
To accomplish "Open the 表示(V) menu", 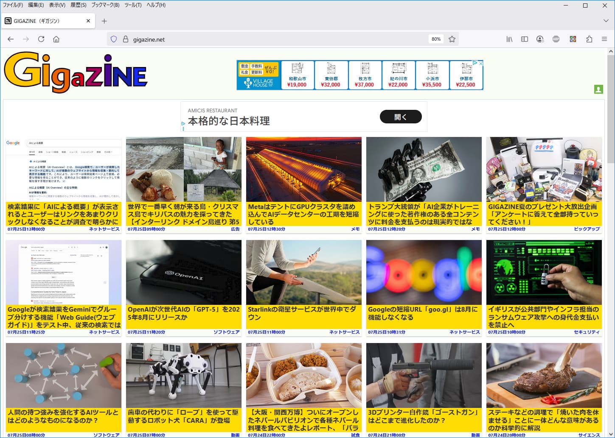I will pos(57,5).
